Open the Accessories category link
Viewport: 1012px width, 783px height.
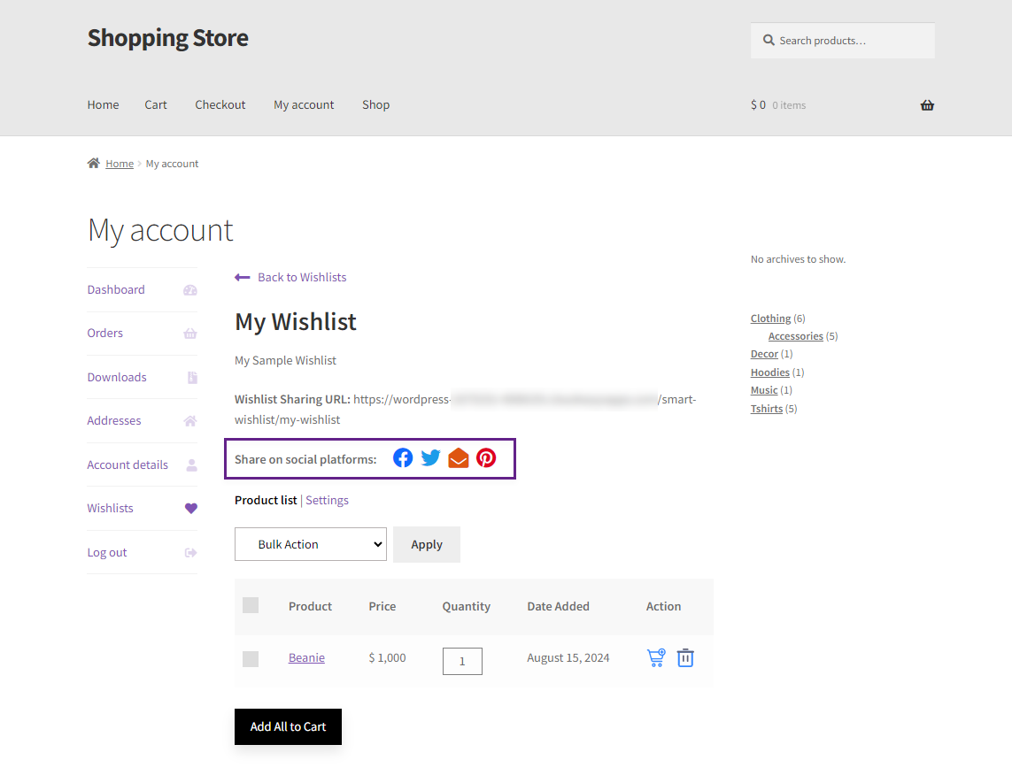point(796,336)
